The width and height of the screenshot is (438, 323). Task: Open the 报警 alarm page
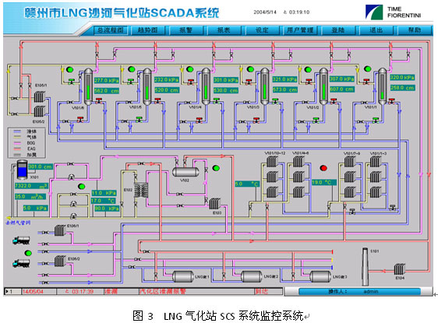186,30
